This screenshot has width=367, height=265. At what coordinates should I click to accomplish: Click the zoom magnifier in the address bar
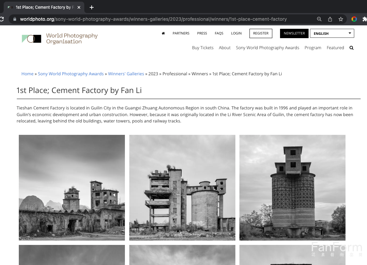tap(319, 19)
